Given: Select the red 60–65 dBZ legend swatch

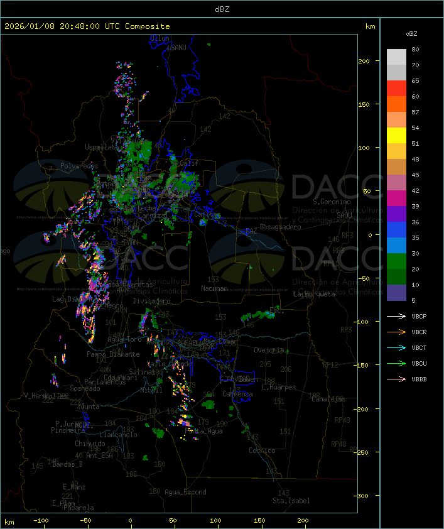Looking at the screenshot, I should (396, 89).
